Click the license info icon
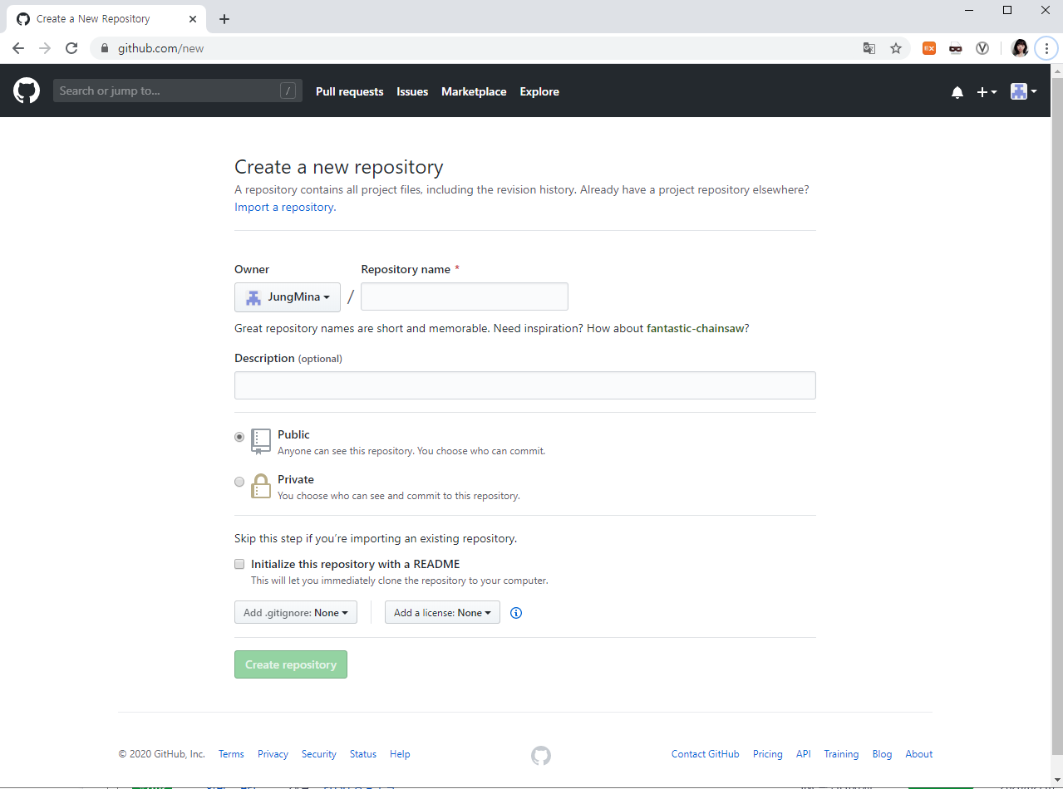The height and width of the screenshot is (789, 1063). coord(516,613)
